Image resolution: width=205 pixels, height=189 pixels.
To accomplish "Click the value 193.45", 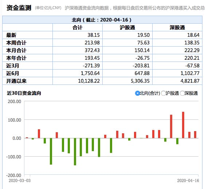I will (x=92, y=58).
